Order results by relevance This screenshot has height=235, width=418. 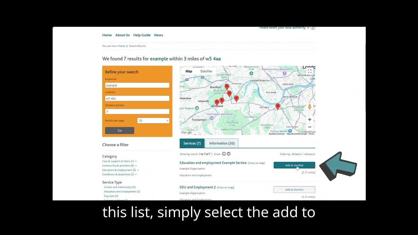pos(310,154)
